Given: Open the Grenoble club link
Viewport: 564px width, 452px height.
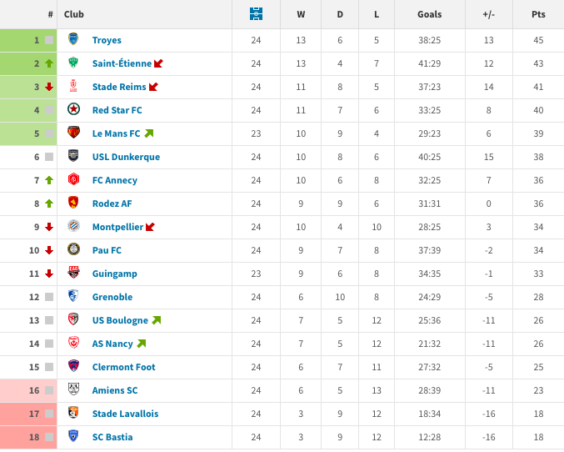Looking at the screenshot, I should click(112, 297).
